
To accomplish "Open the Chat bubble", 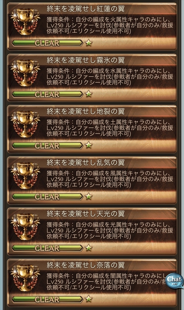I will pyautogui.click(x=174, y=281).
